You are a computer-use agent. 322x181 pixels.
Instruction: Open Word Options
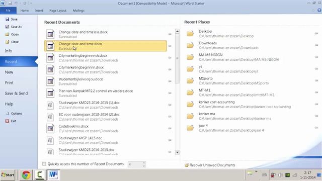[x=14, y=114]
